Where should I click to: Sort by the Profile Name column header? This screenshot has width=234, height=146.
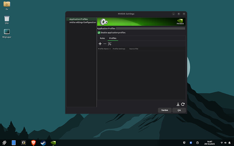pyautogui.click(x=104, y=49)
